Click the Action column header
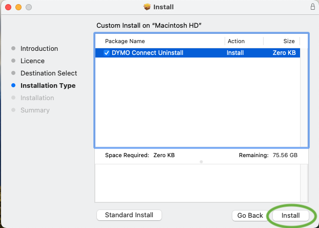Viewport: 319px width, 228px height. pos(236,41)
